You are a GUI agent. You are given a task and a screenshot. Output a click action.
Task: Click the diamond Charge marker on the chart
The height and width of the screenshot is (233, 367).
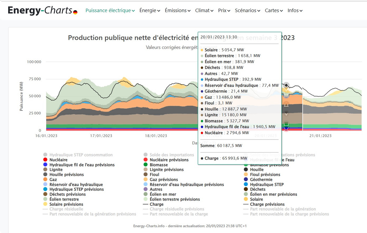click(x=286, y=85)
